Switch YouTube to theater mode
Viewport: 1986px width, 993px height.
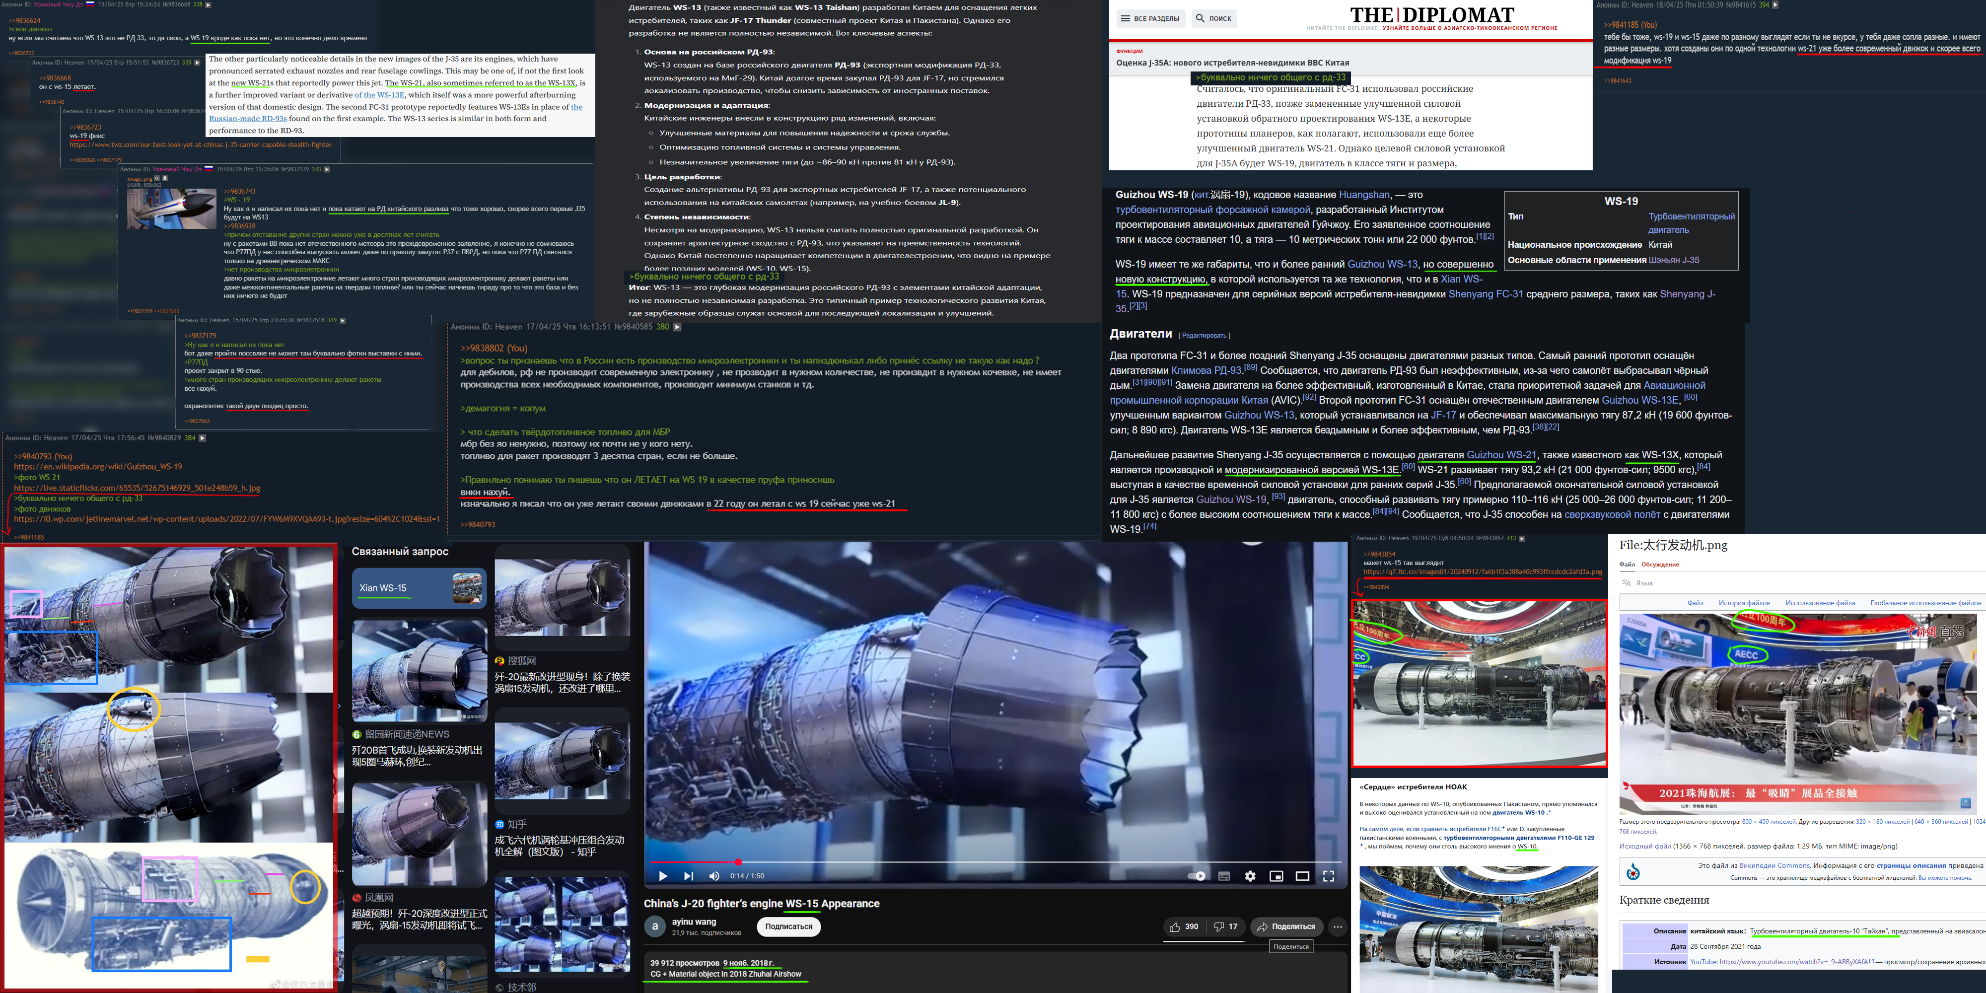[x=1302, y=876]
